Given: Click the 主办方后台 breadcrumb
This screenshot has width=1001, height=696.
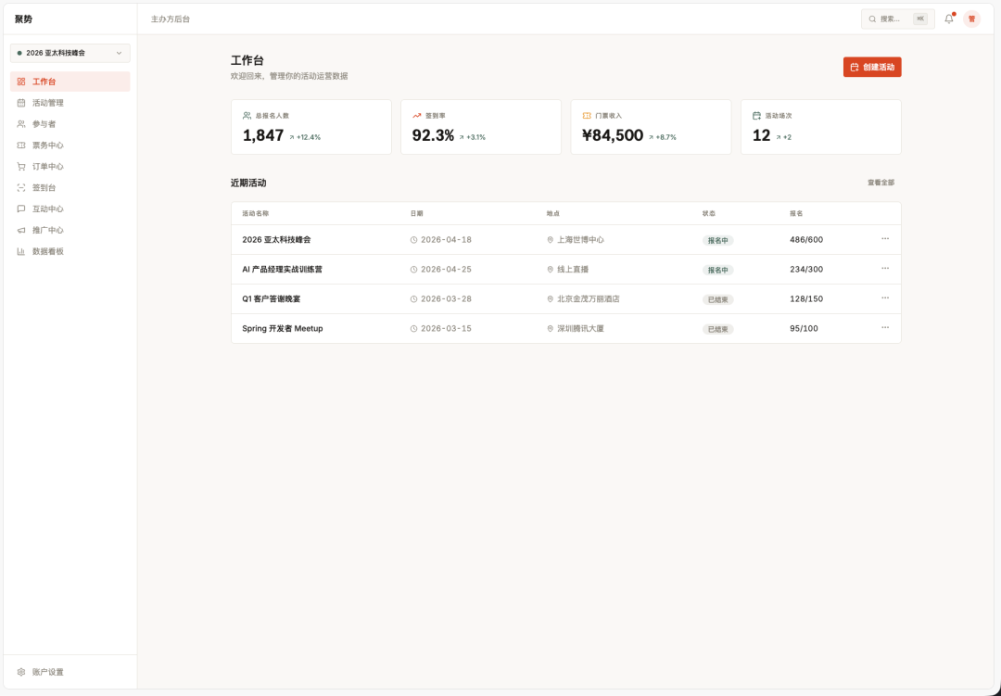Looking at the screenshot, I should pos(171,19).
